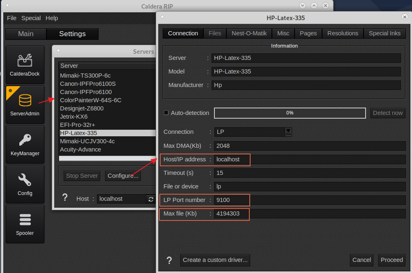Image resolution: width=412 pixels, height=273 pixels.
Task: Click the Host/IP address input field
Action: [x=308, y=159]
